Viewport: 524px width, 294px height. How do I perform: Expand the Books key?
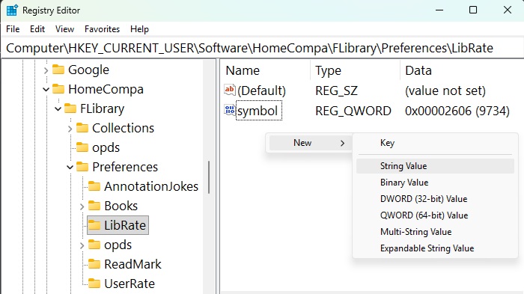click(x=82, y=206)
